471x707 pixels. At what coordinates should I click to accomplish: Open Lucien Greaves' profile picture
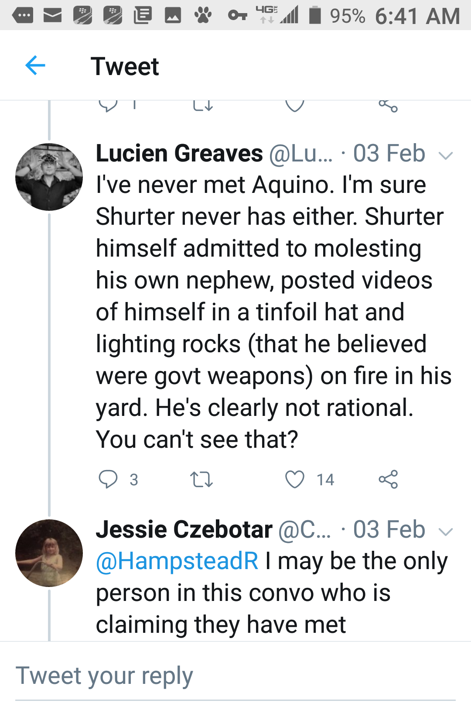coord(49,177)
